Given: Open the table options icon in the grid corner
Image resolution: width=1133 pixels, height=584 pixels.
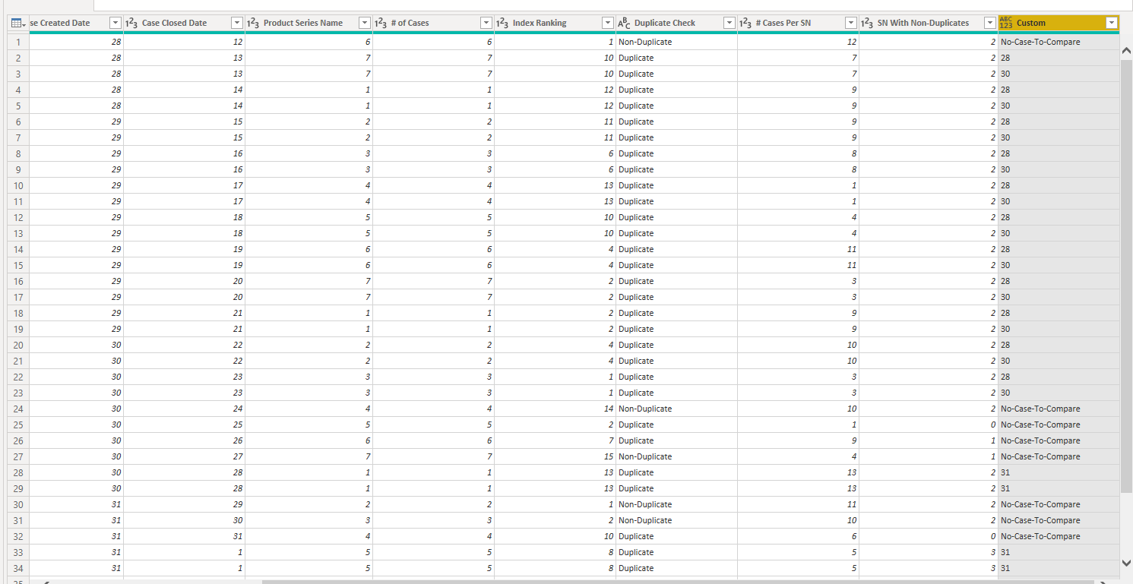Looking at the screenshot, I should 18,24.
